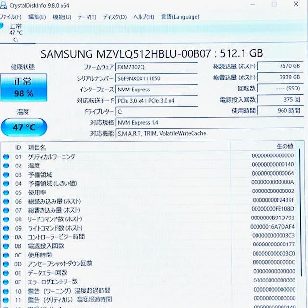
Task: Click the power-on count value 375 回
Action: coord(280,100)
